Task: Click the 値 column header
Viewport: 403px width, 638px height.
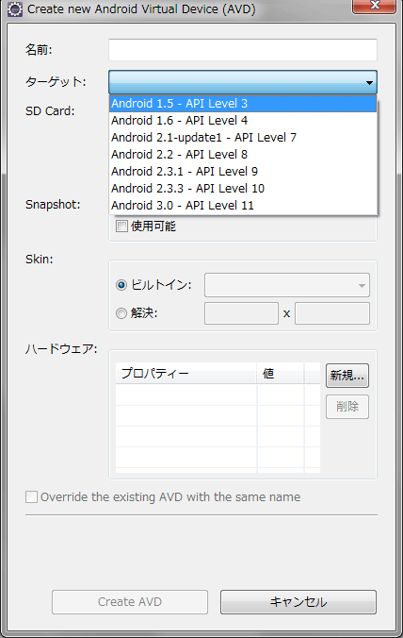Action: (x=280, y=373)
